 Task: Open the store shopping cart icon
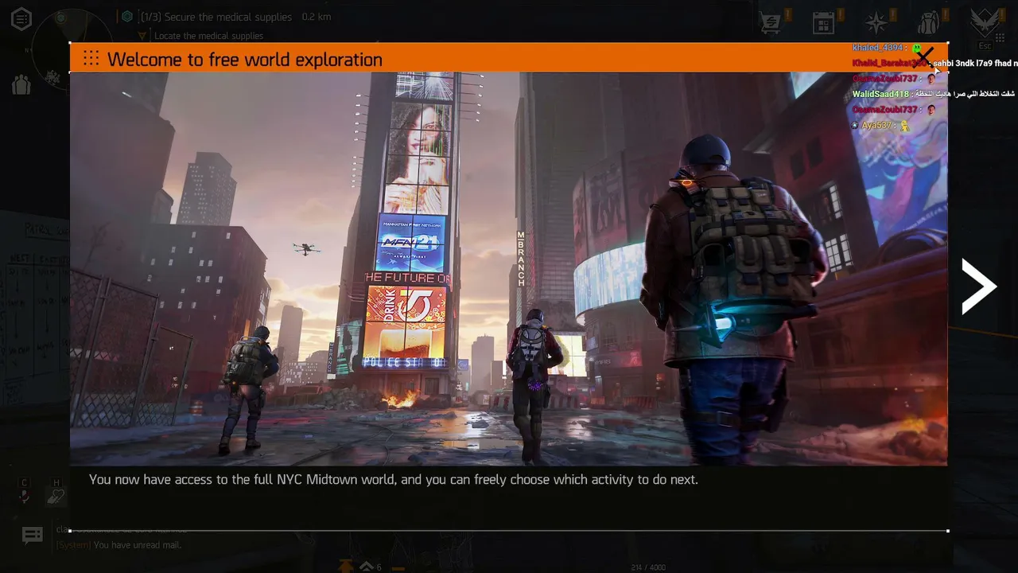click(769, 22)
